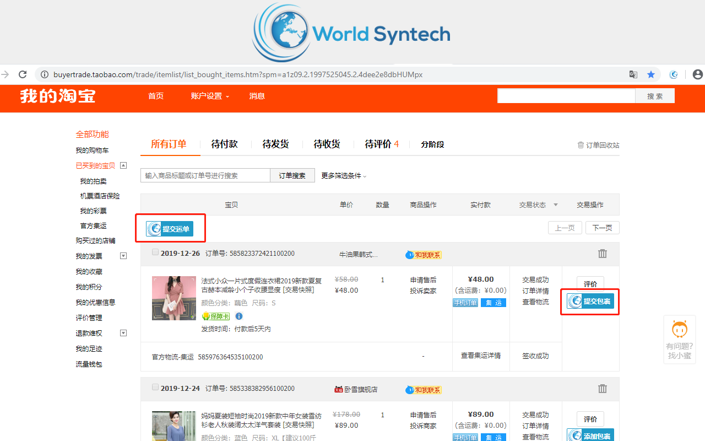Go to the 下一页 page
Image resolution: width=705 pixels, height=441 pixels.
tap(603, 228)
